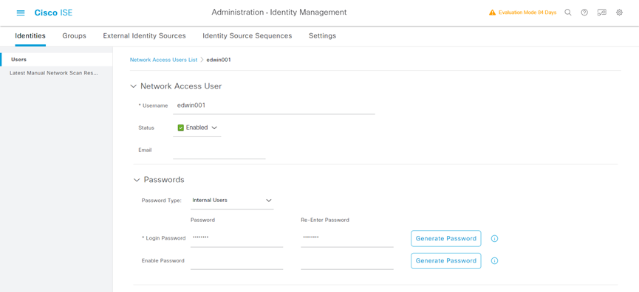The image size is (639, 292).
Task: Show info for Login Password generation
Action: [x=494, y=239]
